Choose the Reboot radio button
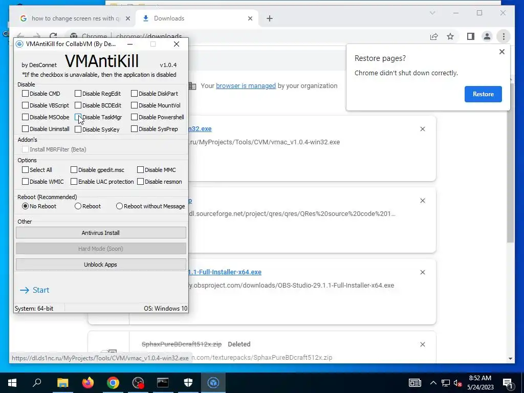Image resolution: width=524 pixels, height=393 pixels. coord(78,206)
